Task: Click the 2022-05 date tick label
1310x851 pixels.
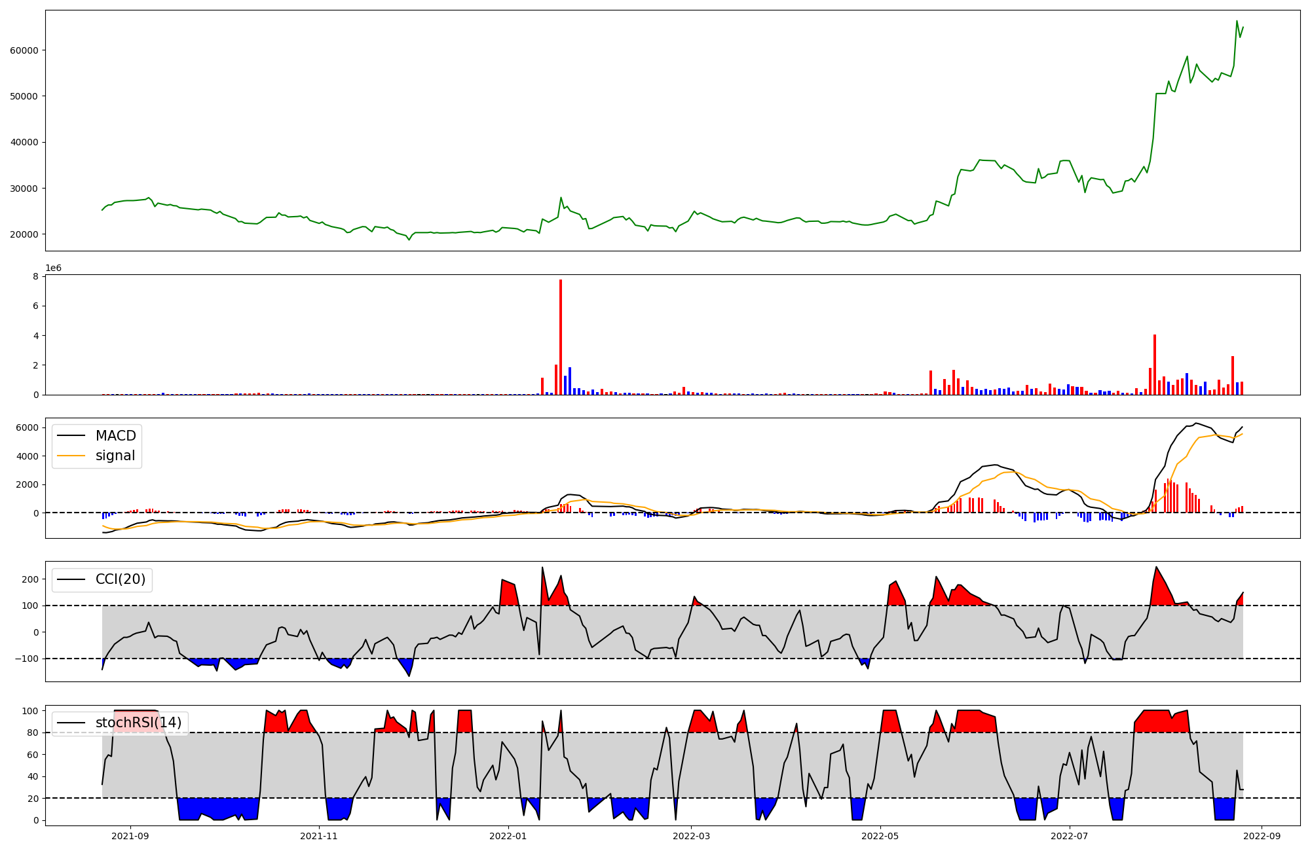Action: point(880,836)
